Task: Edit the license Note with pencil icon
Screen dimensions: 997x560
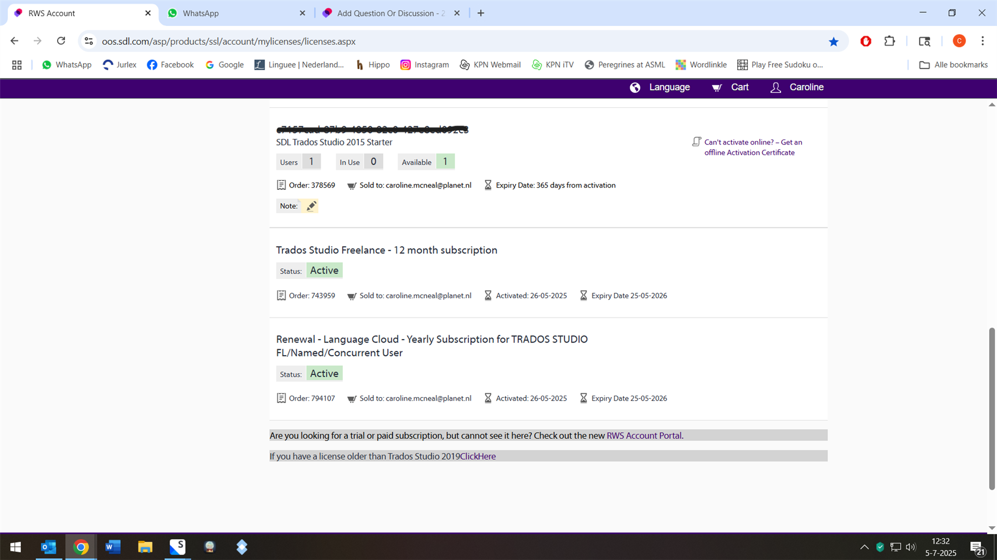Action: (311, 205)
